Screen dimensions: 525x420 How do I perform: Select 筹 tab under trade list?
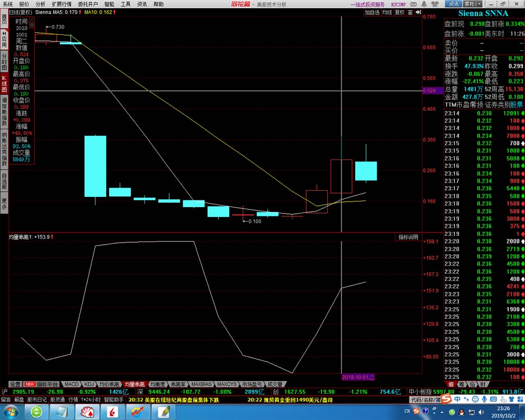pyautogui.click(x=461, y=384)
